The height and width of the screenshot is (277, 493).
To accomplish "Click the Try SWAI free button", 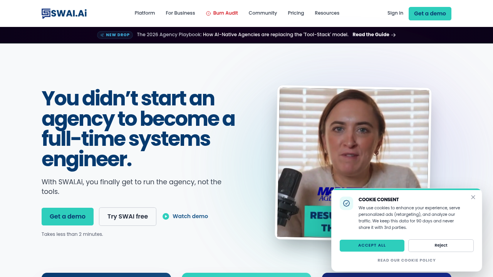I will tap(127, 217).
